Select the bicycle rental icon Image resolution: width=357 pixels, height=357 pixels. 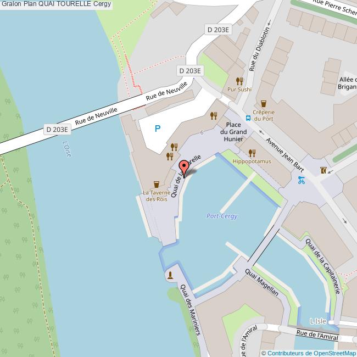click(x=301, y=180)
